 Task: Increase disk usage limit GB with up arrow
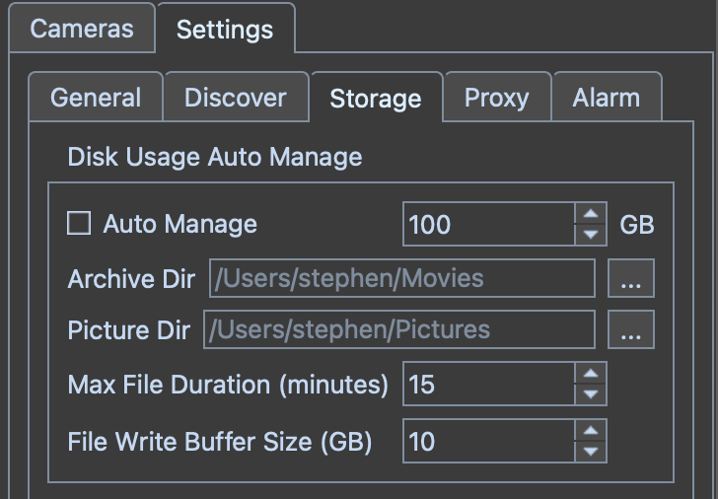590,214
